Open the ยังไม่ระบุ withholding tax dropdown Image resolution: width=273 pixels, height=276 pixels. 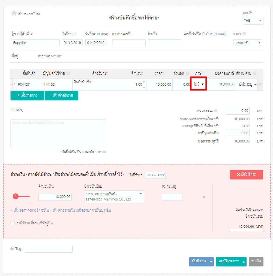[246, 84]
